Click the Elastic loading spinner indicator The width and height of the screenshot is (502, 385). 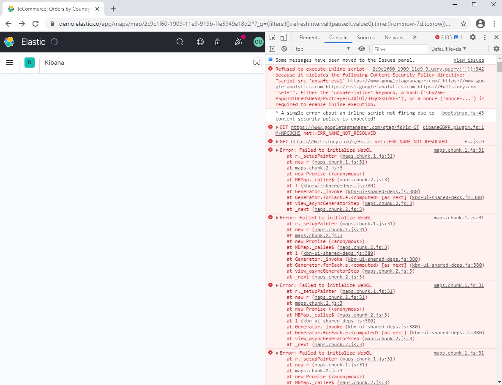(x=54, y=42)
